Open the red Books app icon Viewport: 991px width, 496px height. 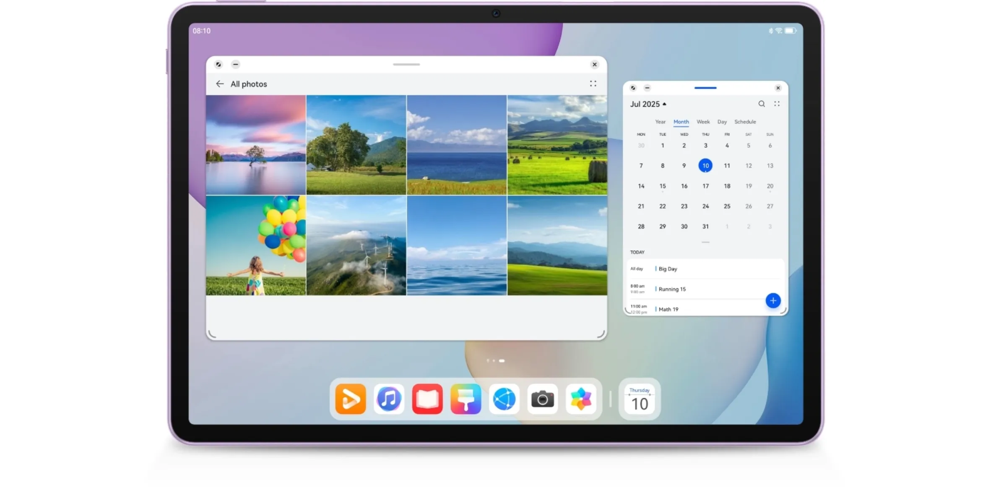[427, 399]
